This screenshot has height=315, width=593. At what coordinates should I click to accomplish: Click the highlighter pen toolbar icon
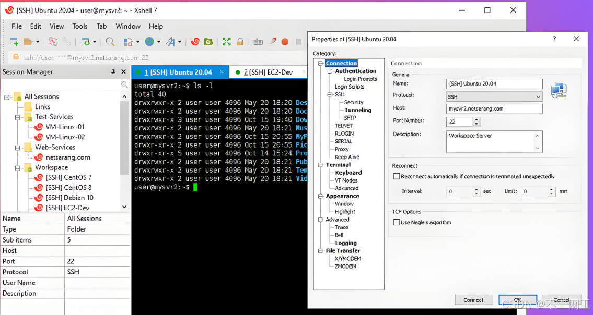[272, 42]
